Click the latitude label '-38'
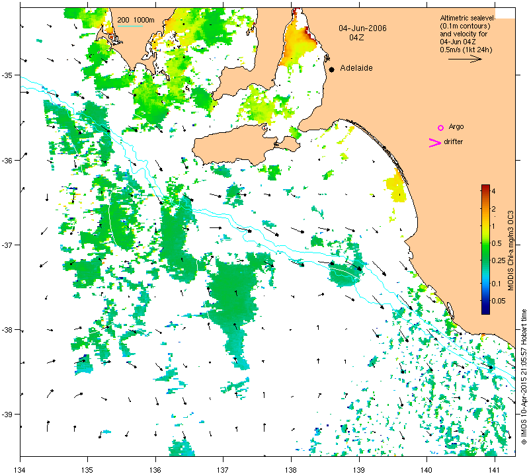 coord(8,330)
